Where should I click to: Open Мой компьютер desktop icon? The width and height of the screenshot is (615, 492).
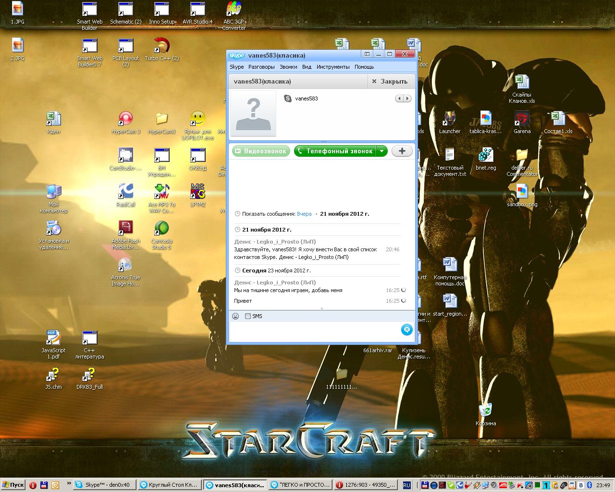point(54,199)
